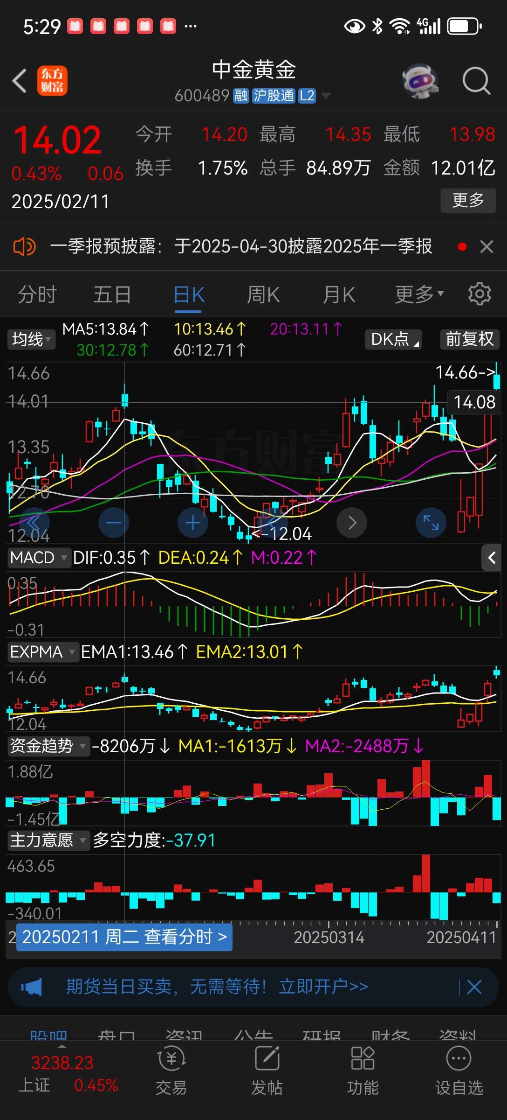The image size is (507, 1120).
Task: Tap the speaker announcement icon
Action: click(x=24, y=246)
